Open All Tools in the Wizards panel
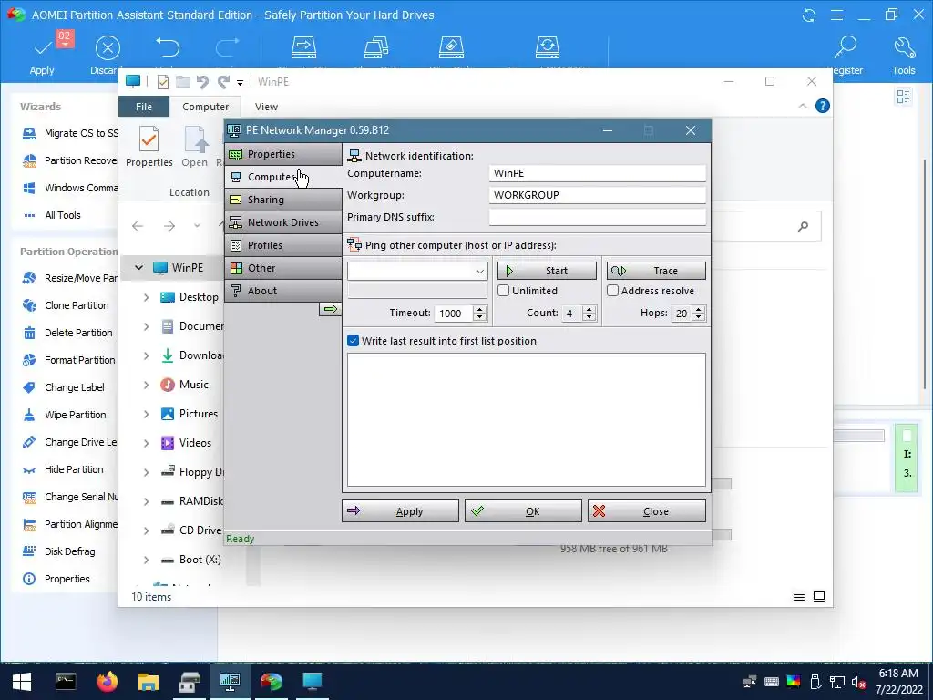 point(52,215)
